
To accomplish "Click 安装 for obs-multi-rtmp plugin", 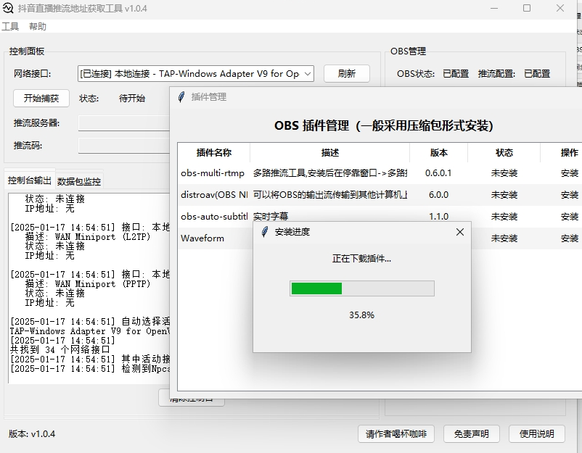I will (570, 173).
